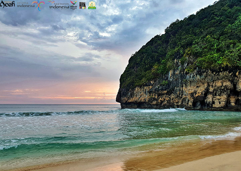Click the green Pancacita crest emblem
This screenshot has width=241, height=171.
92,5
